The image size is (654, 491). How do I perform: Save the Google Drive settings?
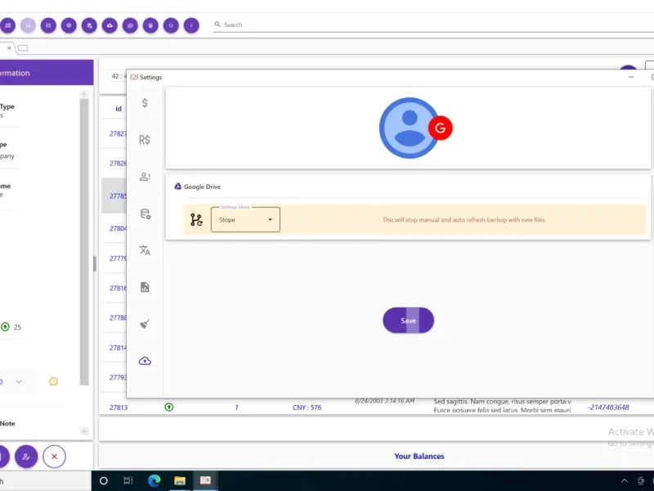pos(408,320)
